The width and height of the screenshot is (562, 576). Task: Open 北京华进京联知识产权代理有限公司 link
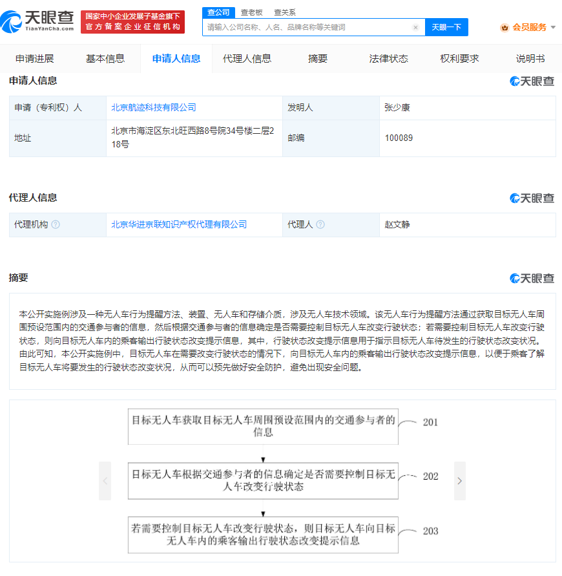[x=179, y=224]
